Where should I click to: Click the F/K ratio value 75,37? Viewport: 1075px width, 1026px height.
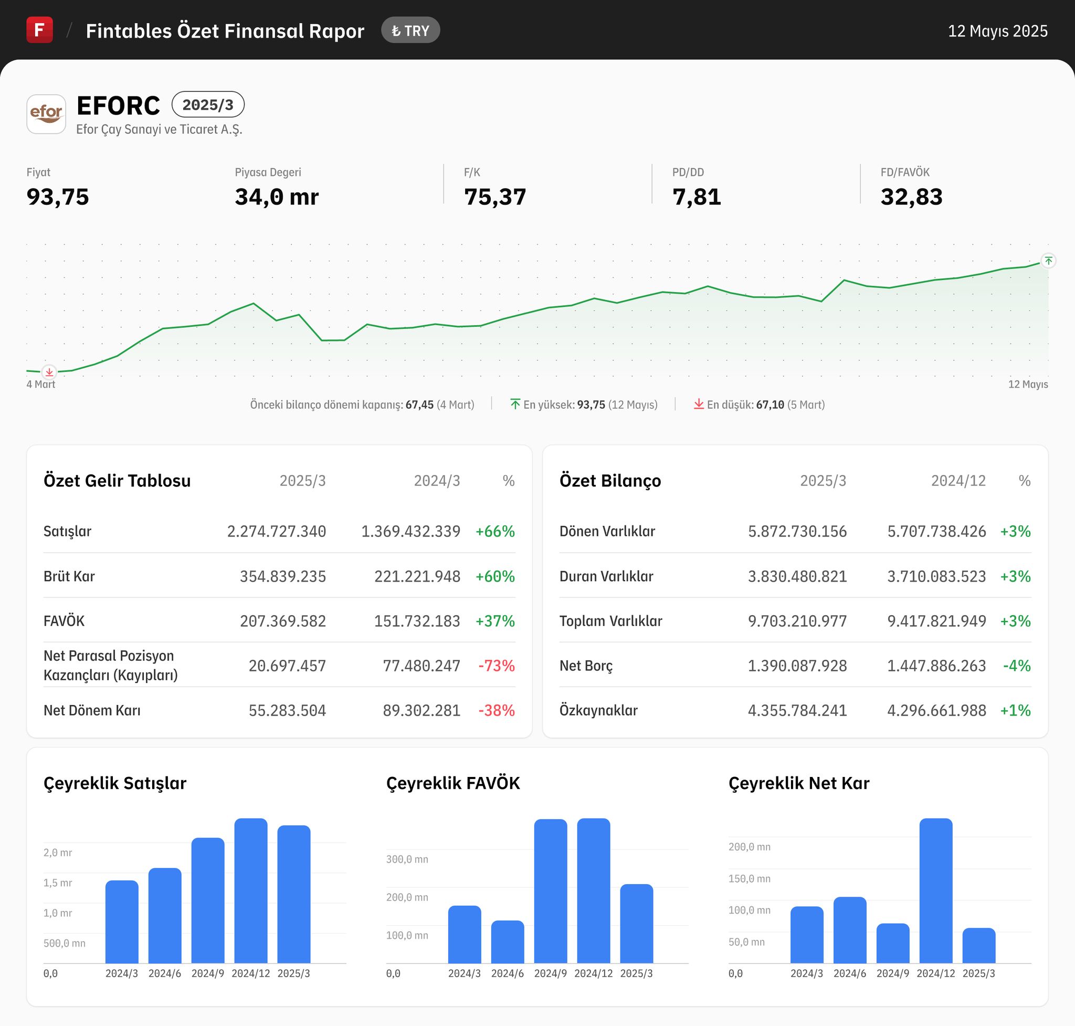point(494,197)
